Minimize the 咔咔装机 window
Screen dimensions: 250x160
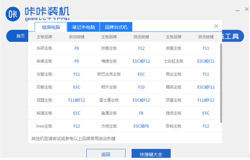pyautogui.click(x=238, y=11)
